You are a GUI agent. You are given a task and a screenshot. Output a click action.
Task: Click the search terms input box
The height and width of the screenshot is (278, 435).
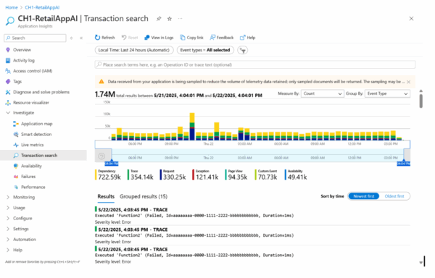point(255,64)
